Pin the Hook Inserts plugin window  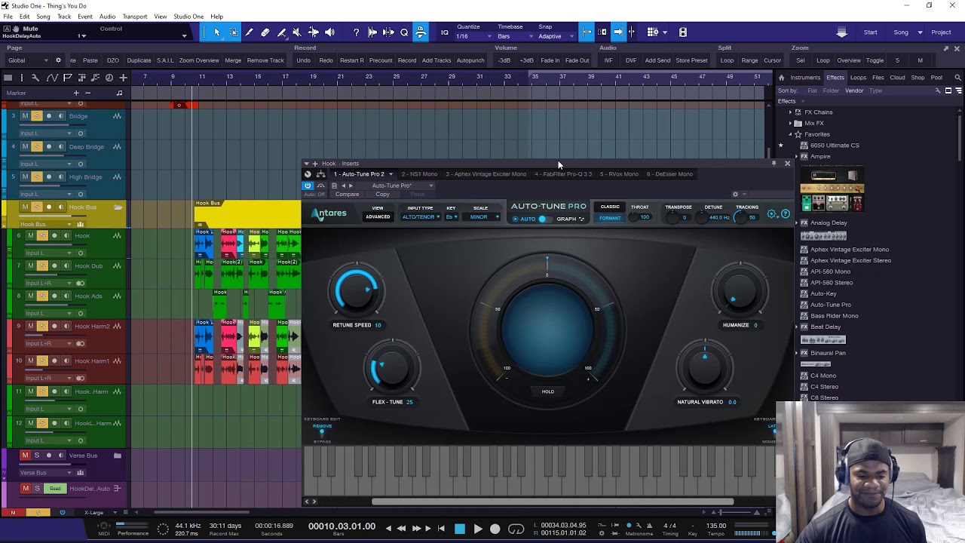pyautogui.click(x=774, y=163)
